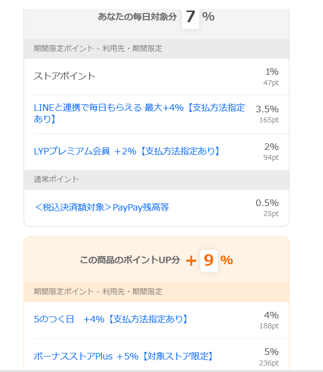The height and width of the screenshot is (372, 323).
Task: Click the 165pt value
Action: [x=269, y=120]
